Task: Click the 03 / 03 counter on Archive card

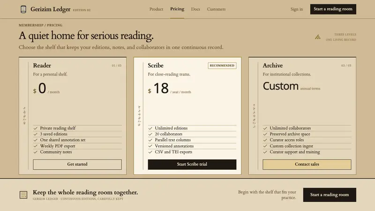Action: [x=346, y=65]
